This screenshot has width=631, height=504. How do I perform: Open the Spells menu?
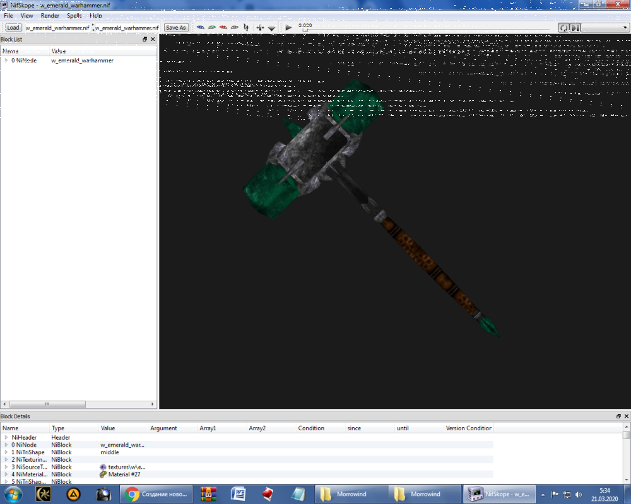pyautogui.click(x=74, y=16)
